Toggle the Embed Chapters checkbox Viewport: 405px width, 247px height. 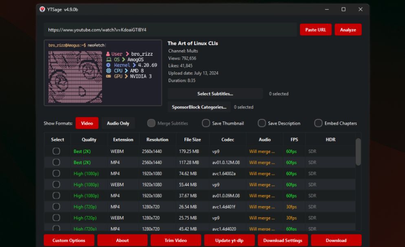(x=318, y=123)
